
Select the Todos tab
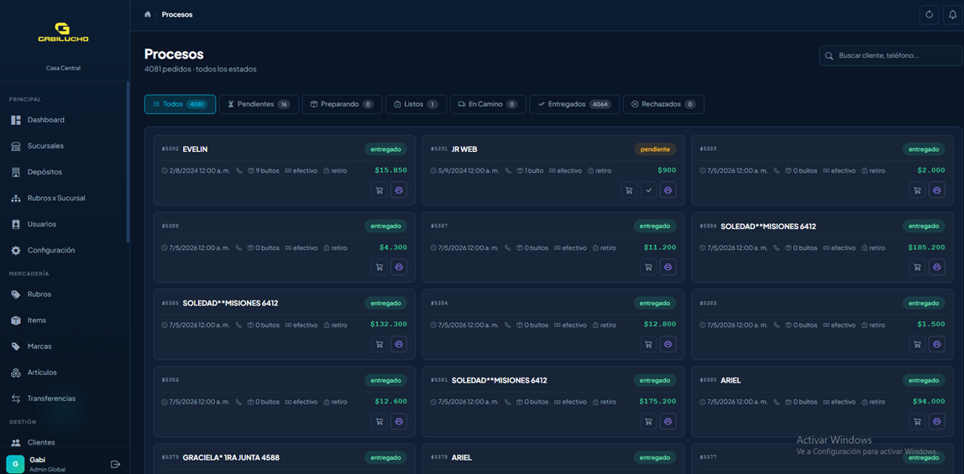tap(181, 104)
